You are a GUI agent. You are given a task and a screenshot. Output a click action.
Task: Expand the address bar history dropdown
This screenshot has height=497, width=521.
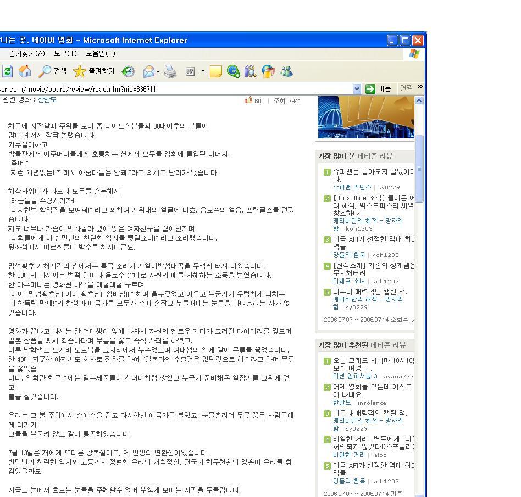357,89
